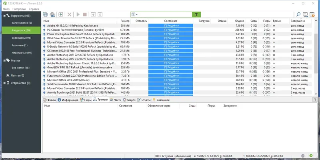Click the stop torrent square icon
The image size is (320, 160).
85,14
